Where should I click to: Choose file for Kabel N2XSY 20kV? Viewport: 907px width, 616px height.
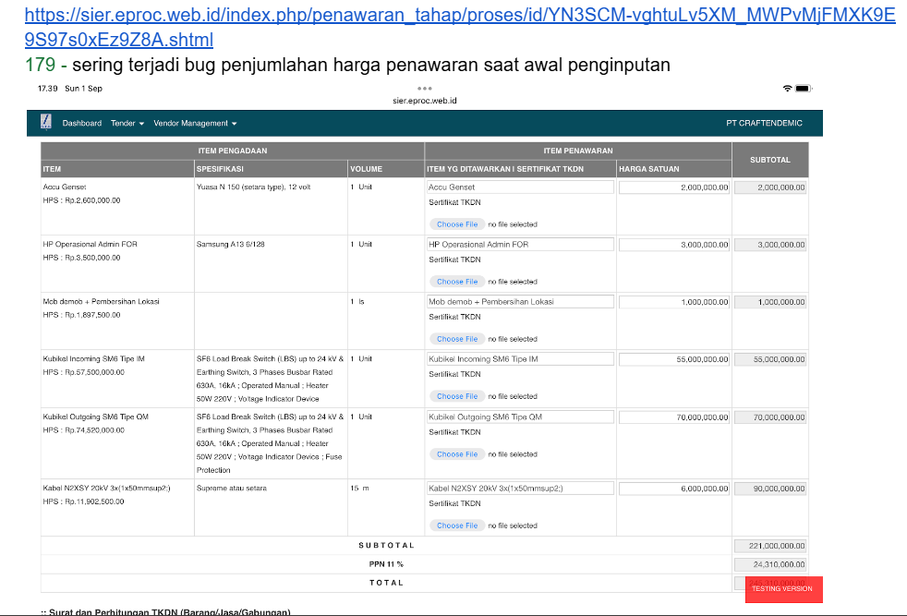(457, 525)
